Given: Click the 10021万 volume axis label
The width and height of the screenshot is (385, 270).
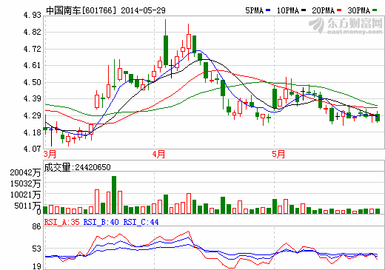Looking at the screenshot, I should click(25, 195).
